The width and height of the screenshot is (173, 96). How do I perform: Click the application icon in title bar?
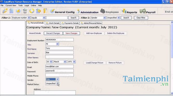2,2
